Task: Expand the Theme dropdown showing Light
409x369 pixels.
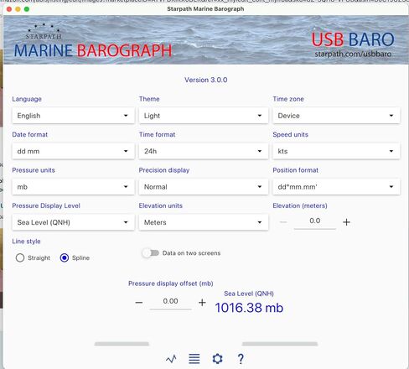Action: (x=204, y=116)
